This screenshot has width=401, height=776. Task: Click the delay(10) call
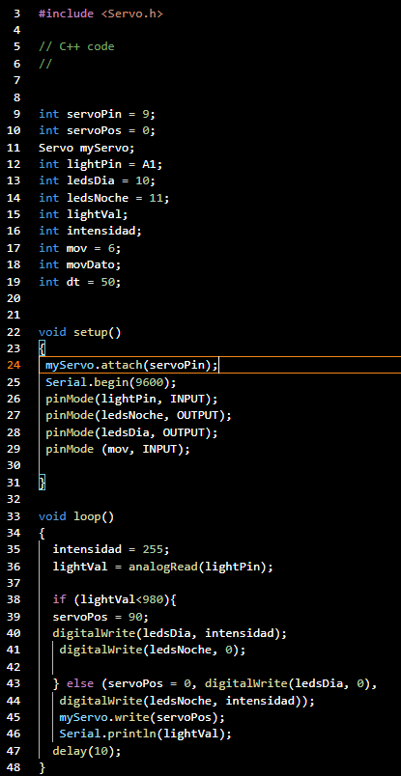point(87,751)
